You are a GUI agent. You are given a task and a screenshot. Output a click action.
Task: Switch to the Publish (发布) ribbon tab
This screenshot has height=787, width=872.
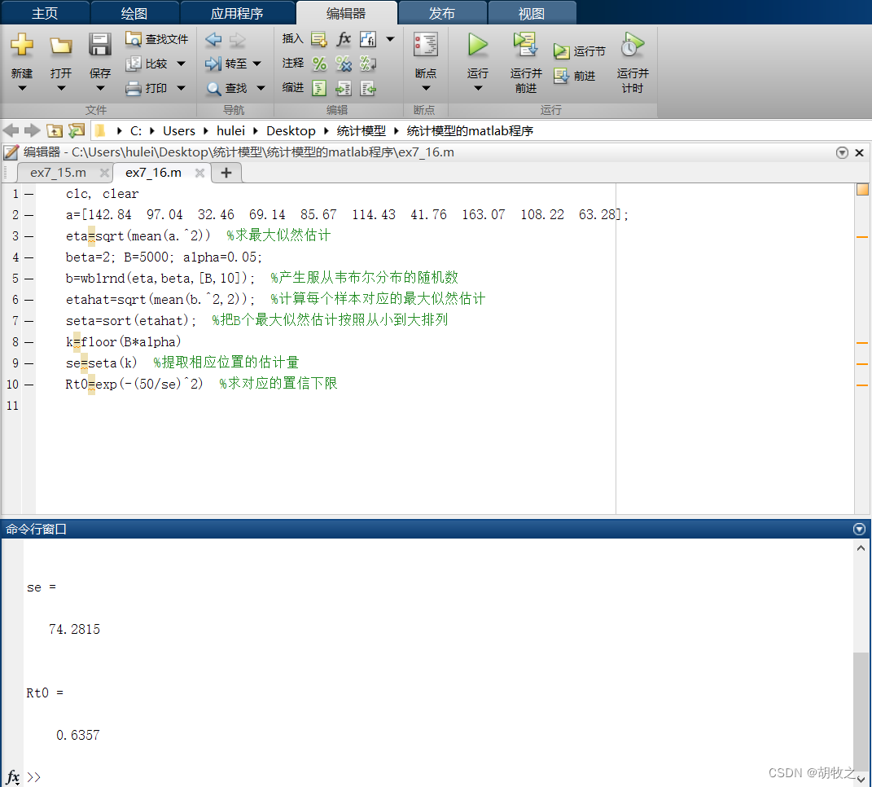click(442, 13)
